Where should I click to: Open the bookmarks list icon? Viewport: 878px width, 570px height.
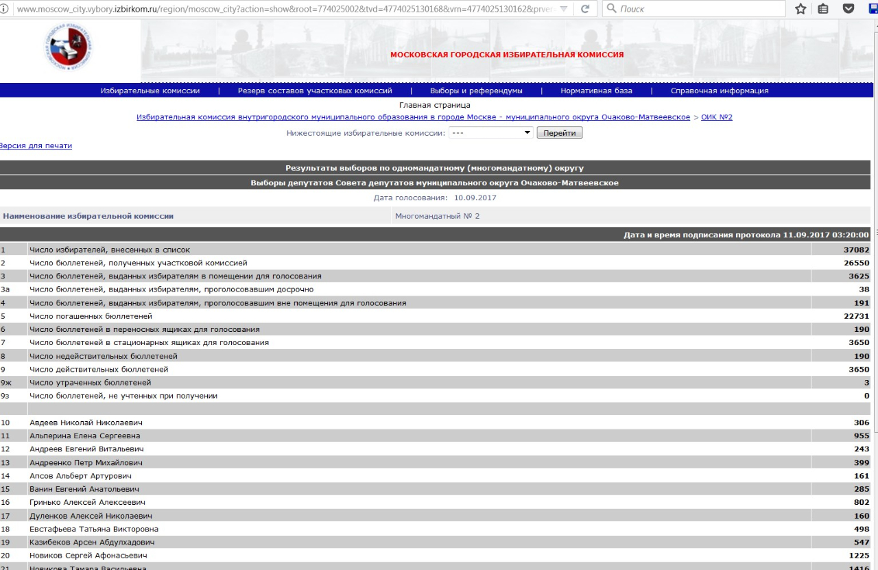[x=823, y=9]
